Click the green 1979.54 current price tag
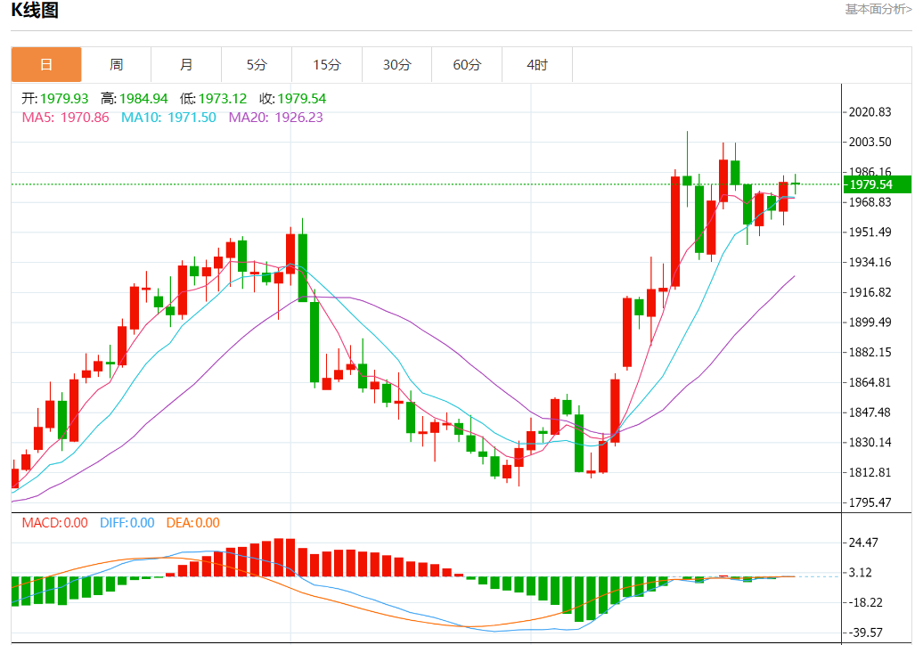This screenshot has height=645, width=923. click(878, 184)
